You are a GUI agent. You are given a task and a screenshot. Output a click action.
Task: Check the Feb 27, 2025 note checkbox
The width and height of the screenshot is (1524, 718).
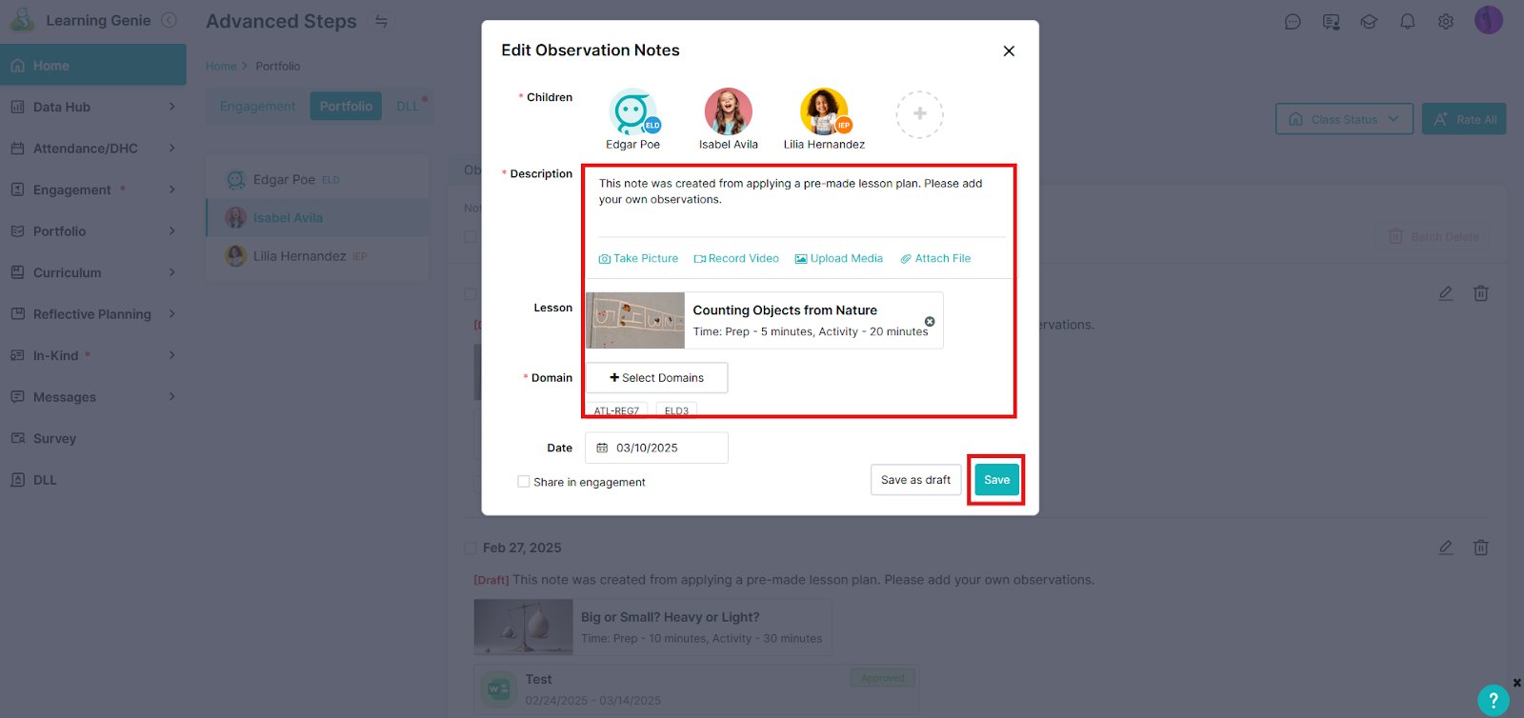470,548
